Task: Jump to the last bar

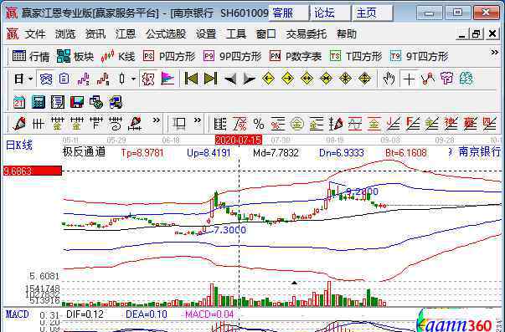Action: [x=211, y=79]
